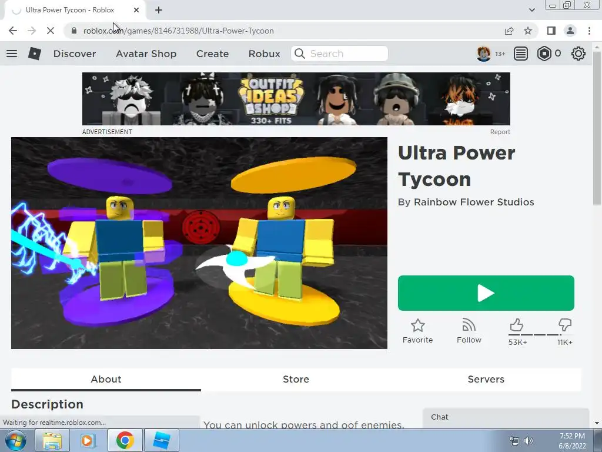Click the page vertical scrollbar thumb
Screen dimensions: 602x452
point(596,128)
